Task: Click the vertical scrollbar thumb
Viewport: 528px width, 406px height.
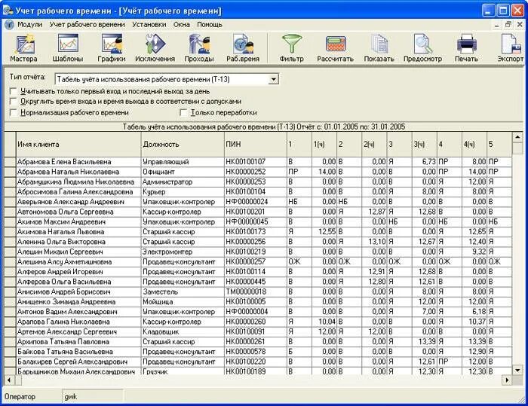Action: [517, 148]
